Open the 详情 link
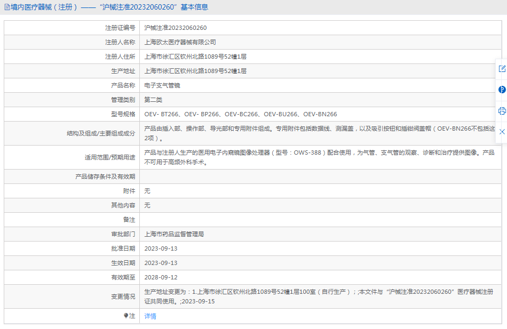507x329 pixels. pyautogui.click(x=150, y=316)
